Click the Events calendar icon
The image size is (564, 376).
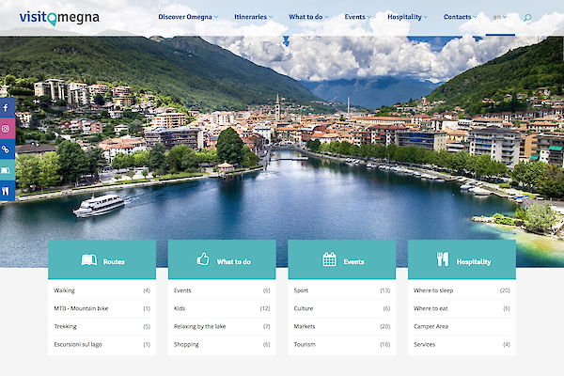[329, 260]
